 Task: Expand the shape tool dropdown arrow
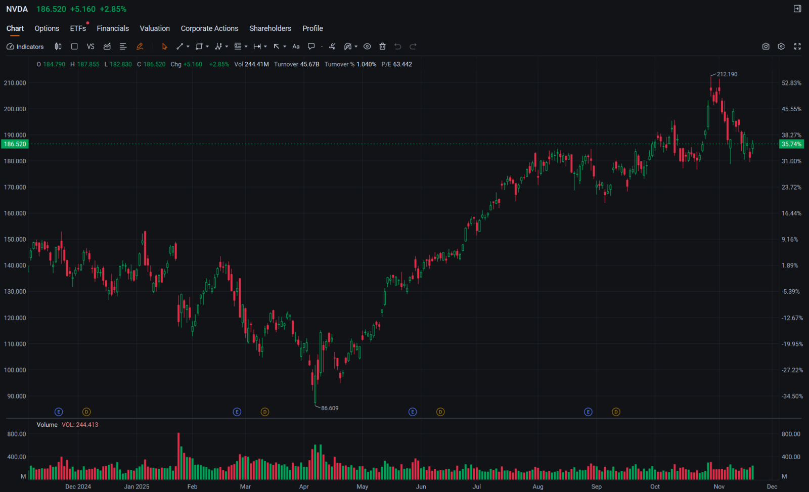[x=207, y=47]
